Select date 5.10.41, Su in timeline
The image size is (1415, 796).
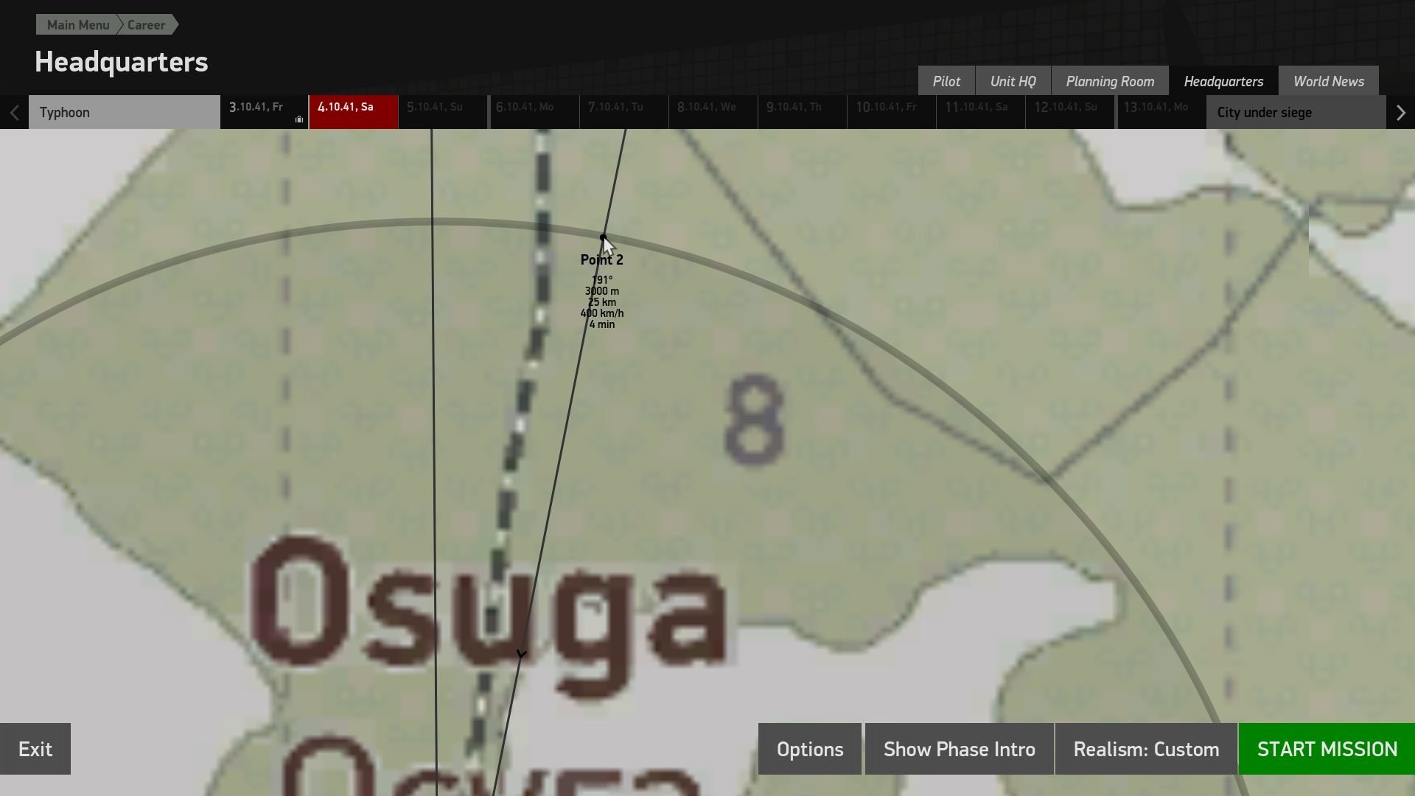coord(443,112)
